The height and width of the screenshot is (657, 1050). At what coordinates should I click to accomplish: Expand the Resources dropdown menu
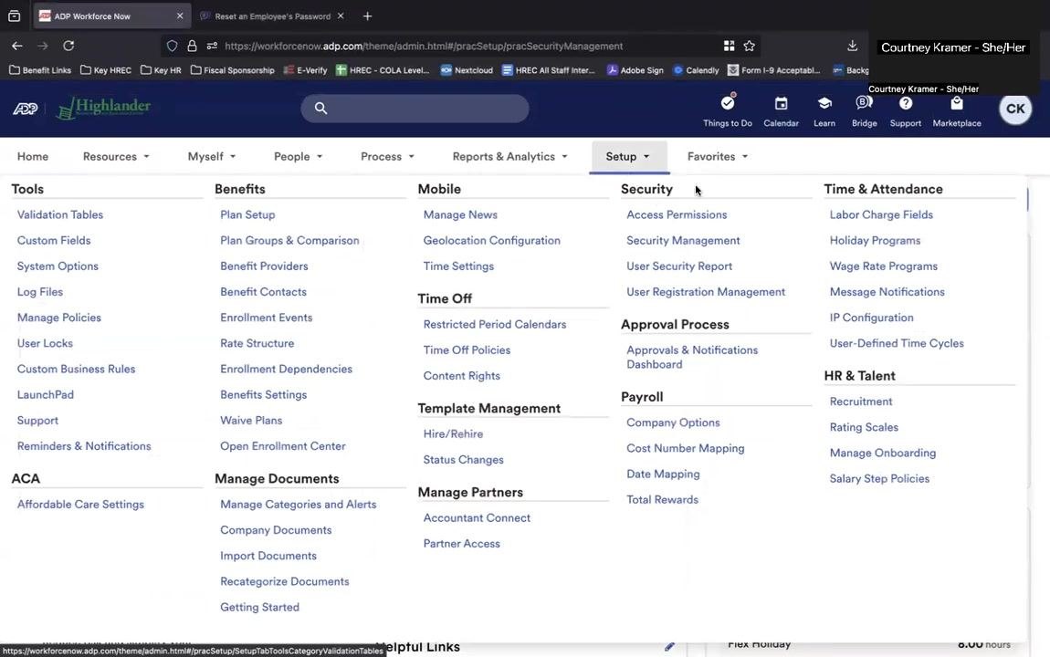(116, 156)
